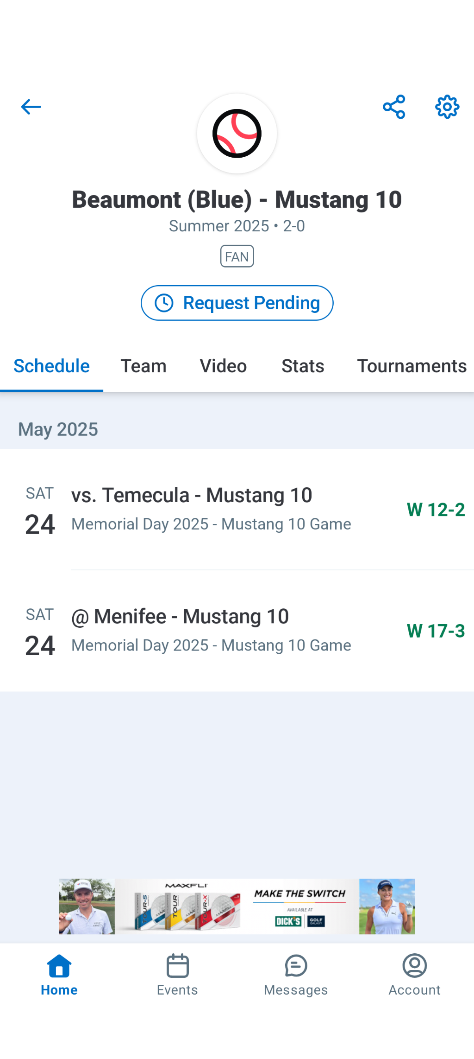Open team settings gear
Viewport: 474px width, 1059px height.
coord(447,107)
